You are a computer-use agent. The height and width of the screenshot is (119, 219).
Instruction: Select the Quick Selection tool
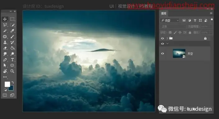(x=12, y=25)
